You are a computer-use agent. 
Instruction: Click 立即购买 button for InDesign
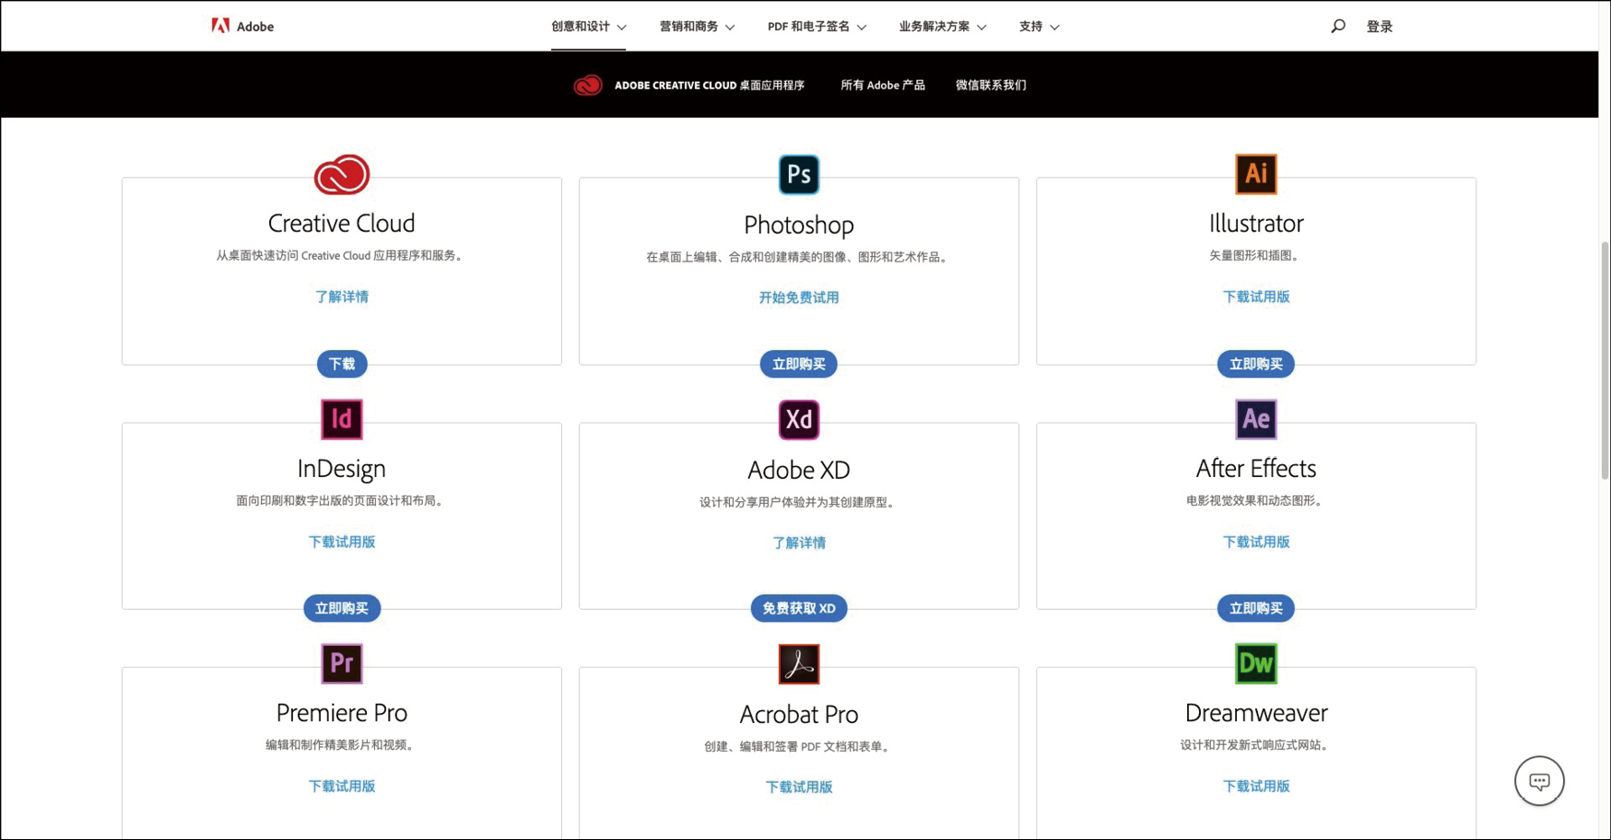pos(342,608)
